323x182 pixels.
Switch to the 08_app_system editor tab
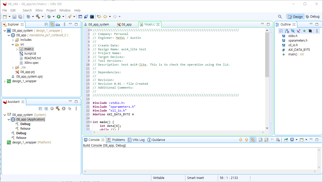(x=99, y=25)
